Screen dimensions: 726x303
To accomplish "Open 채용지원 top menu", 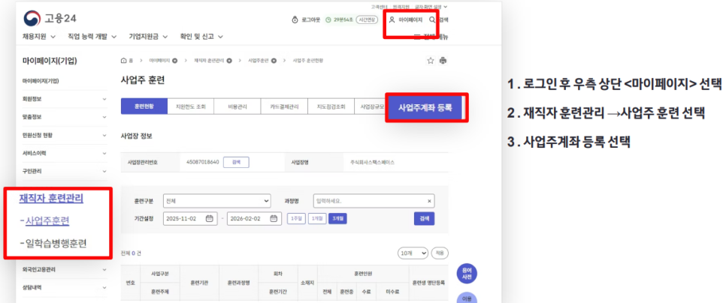I will pos(39,37).
